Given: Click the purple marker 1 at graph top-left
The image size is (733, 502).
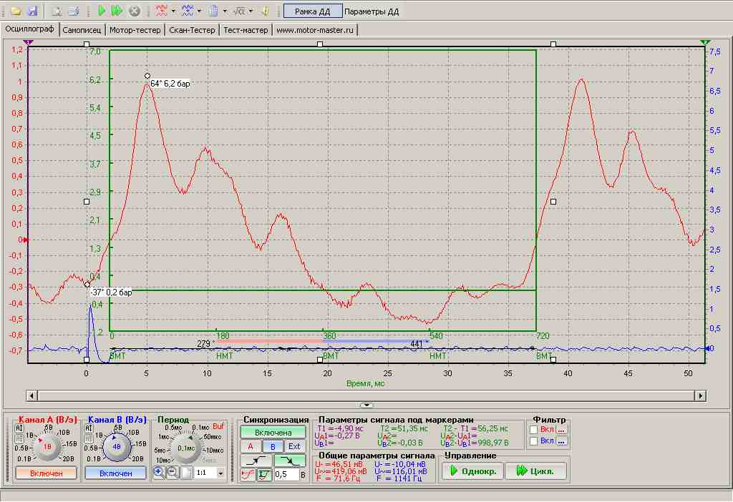Looking at the screenshot, I should coord(29,42).
